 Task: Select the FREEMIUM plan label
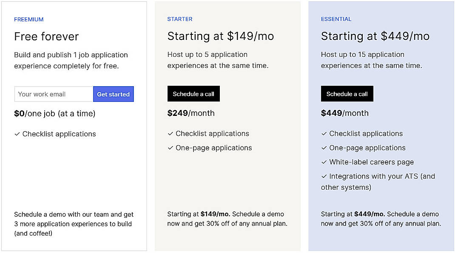tap(28, 19)
